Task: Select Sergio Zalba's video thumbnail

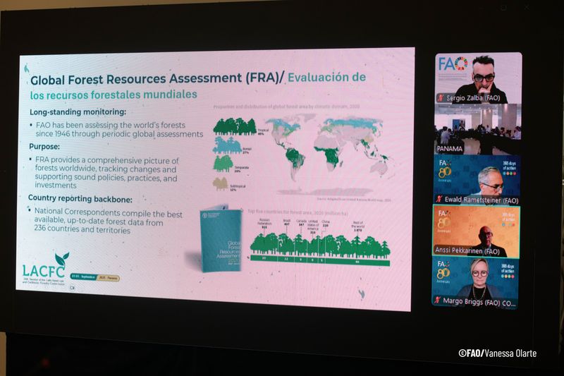Action: pyautogui.click(x=478, y=78)
